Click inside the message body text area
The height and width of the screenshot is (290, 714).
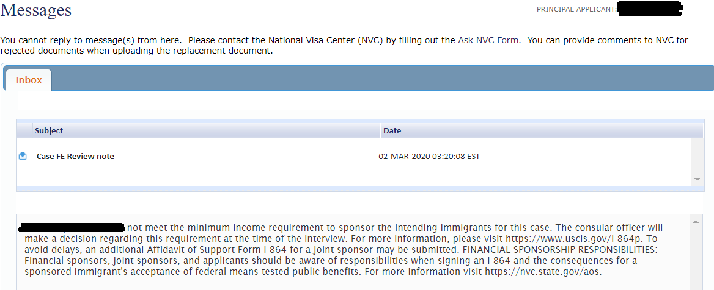[353, 252]
